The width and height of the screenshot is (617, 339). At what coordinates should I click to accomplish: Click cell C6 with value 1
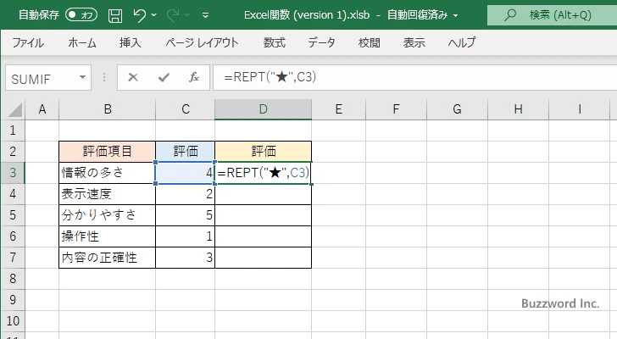(x=186, y=236)
